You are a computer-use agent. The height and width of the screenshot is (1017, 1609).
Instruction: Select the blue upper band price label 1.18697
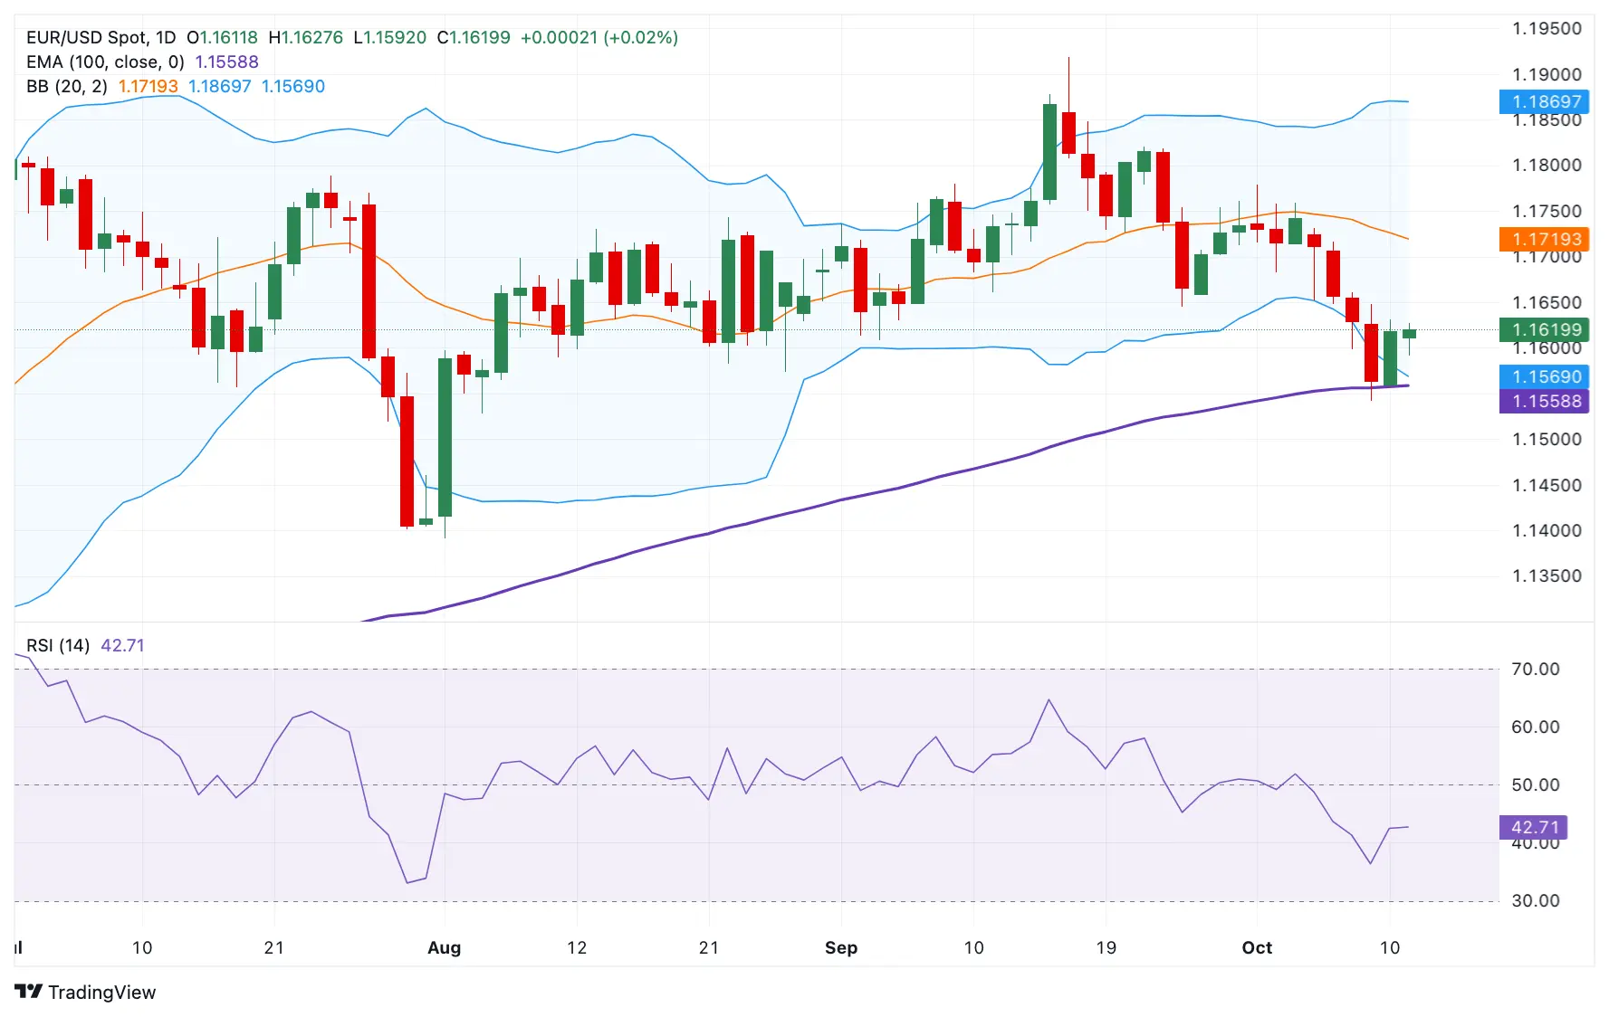point(1546,102)
